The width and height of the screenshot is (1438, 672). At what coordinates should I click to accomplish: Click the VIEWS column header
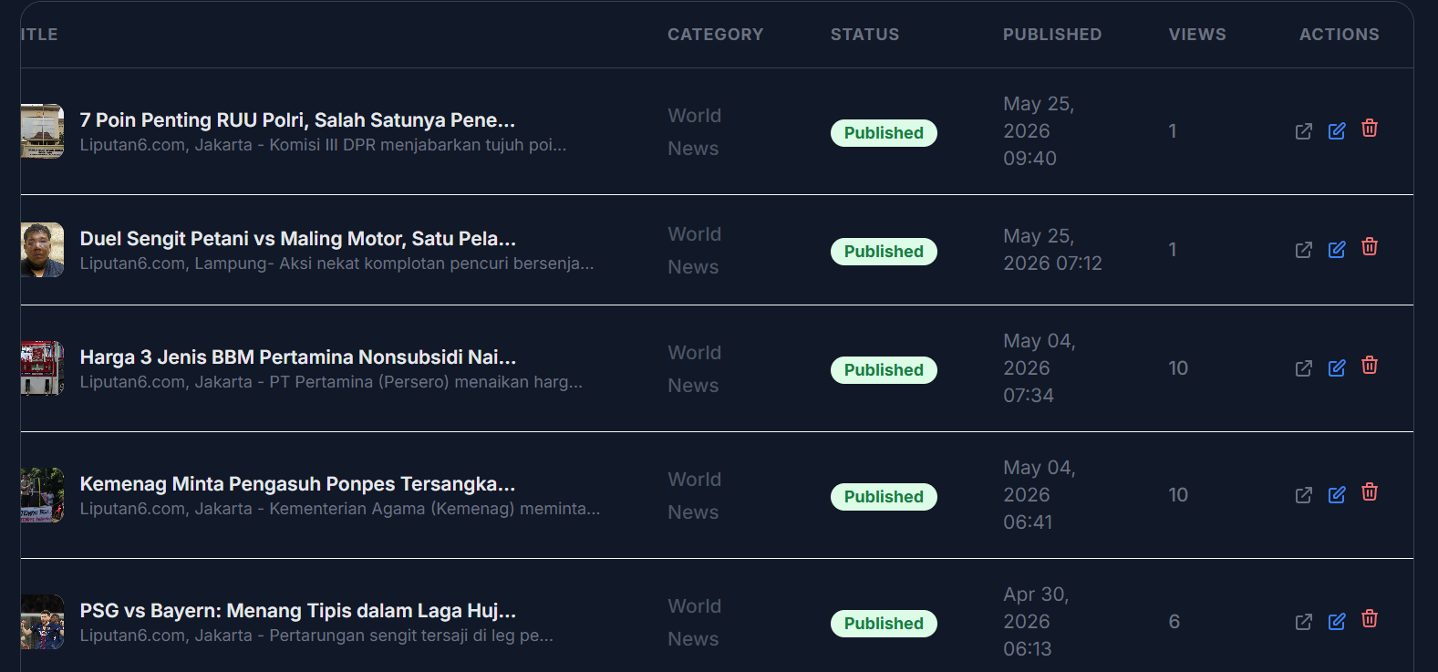[1197, 35]
